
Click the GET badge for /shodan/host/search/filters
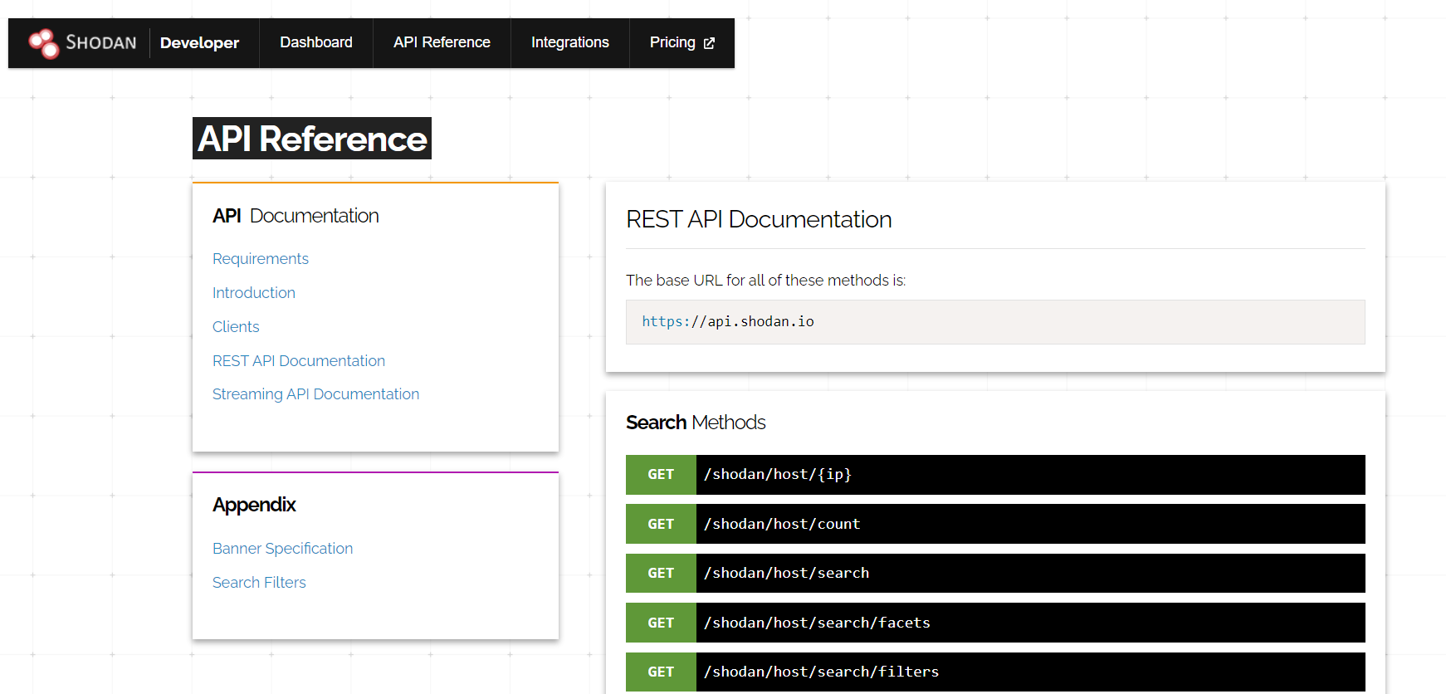[x=661, y=672]
